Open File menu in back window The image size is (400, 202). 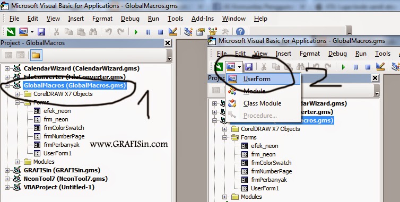point(14,19)
